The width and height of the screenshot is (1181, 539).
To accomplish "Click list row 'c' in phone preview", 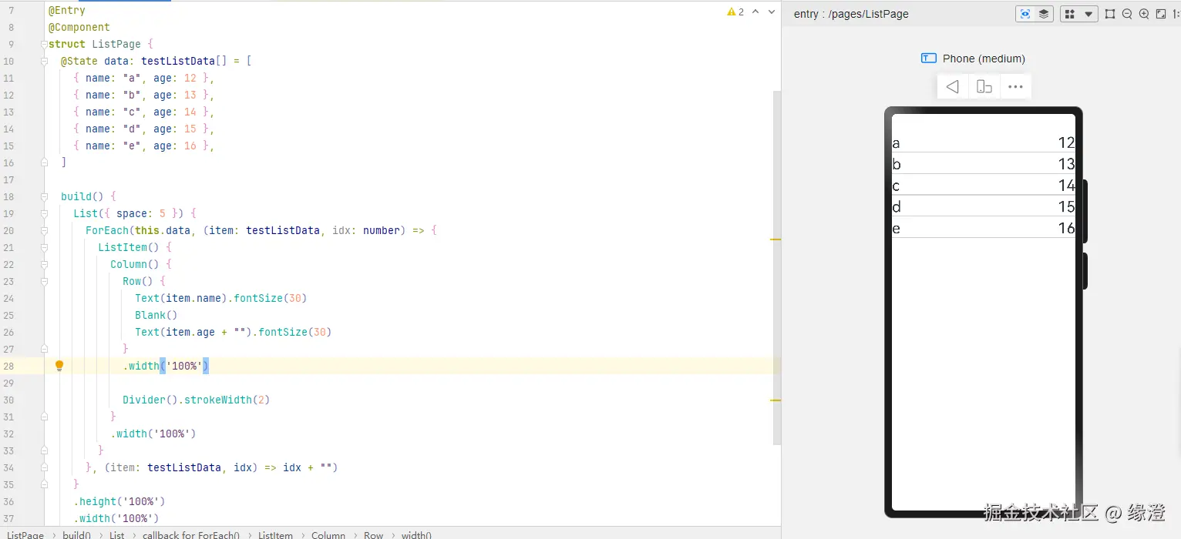I will [x=984, y=186].
